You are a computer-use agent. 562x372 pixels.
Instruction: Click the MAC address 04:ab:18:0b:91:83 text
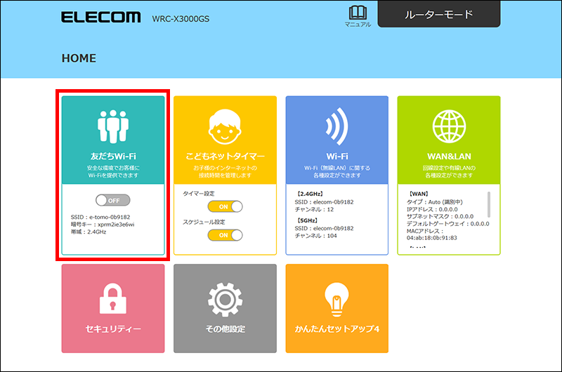click(x=432, y=238)
